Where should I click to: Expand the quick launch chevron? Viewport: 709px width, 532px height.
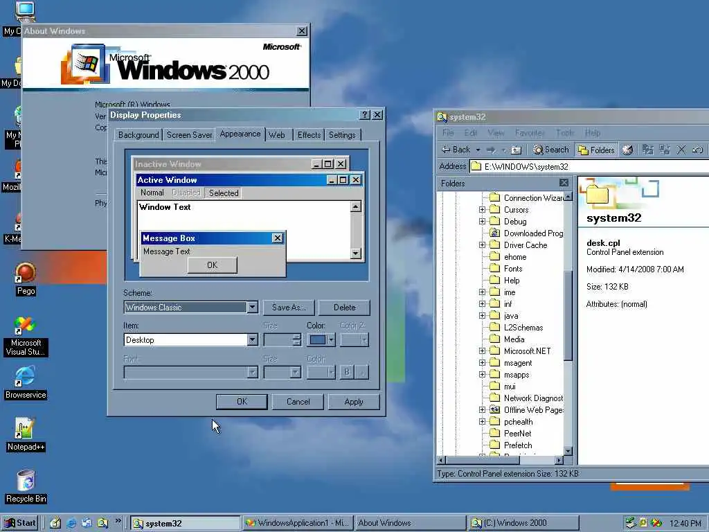click(x=118, y=521)
